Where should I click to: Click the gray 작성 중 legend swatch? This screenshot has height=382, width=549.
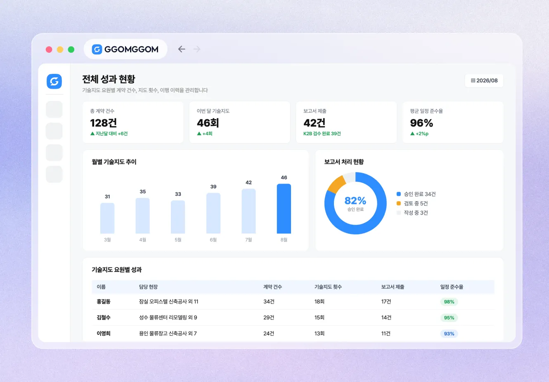coord(399,213)
